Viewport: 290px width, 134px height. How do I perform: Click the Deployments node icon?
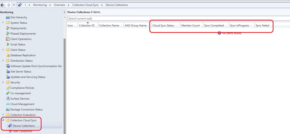click(8, 28)
